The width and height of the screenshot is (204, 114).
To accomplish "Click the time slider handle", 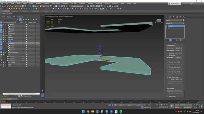I will pyautogui.click(x=9, y=99).
